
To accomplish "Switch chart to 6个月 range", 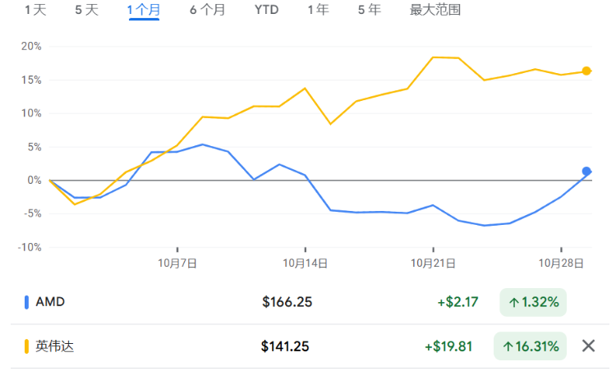I will tap(207, 11).
